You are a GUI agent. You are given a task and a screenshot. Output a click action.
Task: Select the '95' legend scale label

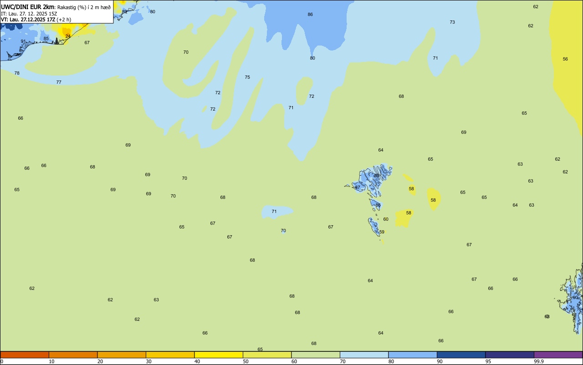coord(488,361)
